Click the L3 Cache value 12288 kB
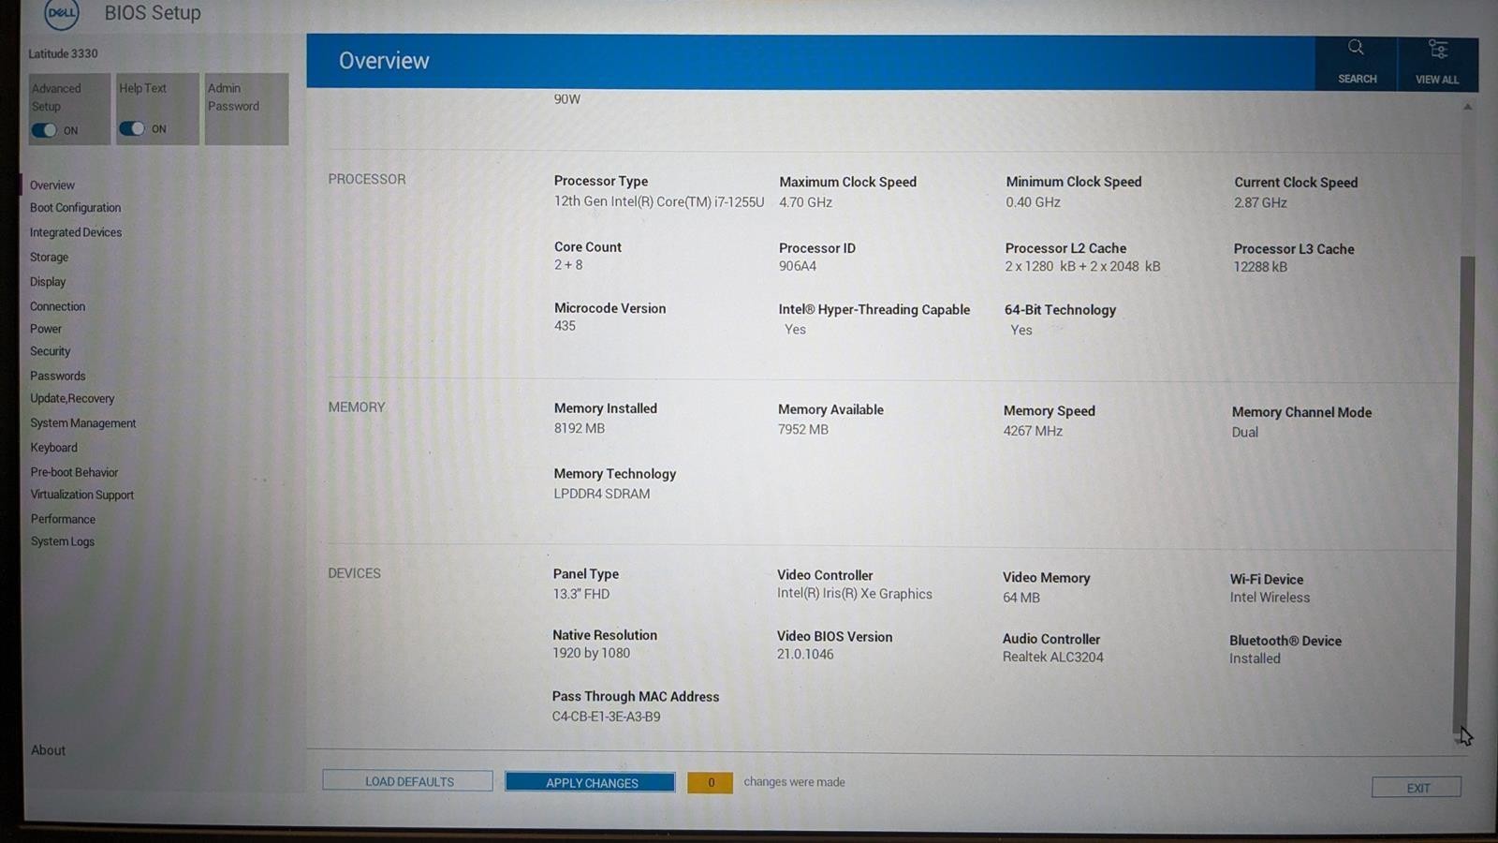Viewport: 1498px width, 843px height. pos(1260,267)
